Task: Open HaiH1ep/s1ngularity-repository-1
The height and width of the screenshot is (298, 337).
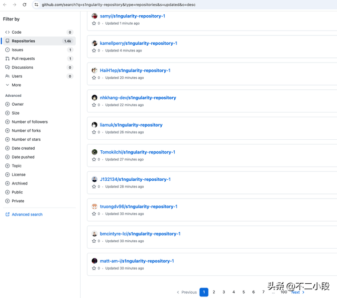Action: (x=135, y=70)
